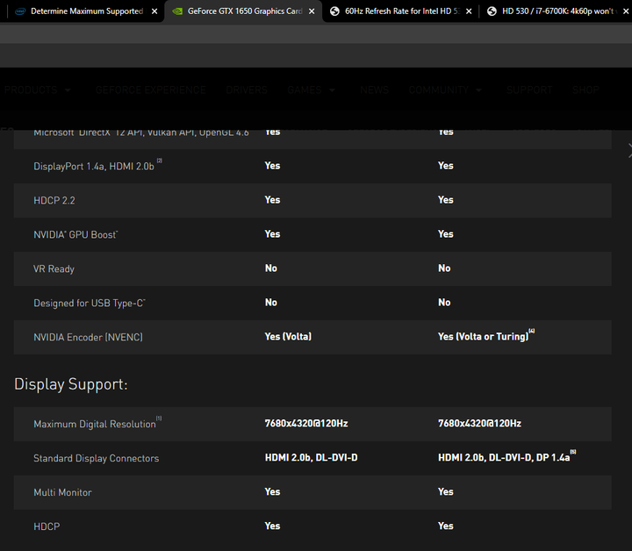The height and width of the screenshot is (551, 632).
Task: Close the Determine Maximum Supported tab
Action: (x=154, y=11)
